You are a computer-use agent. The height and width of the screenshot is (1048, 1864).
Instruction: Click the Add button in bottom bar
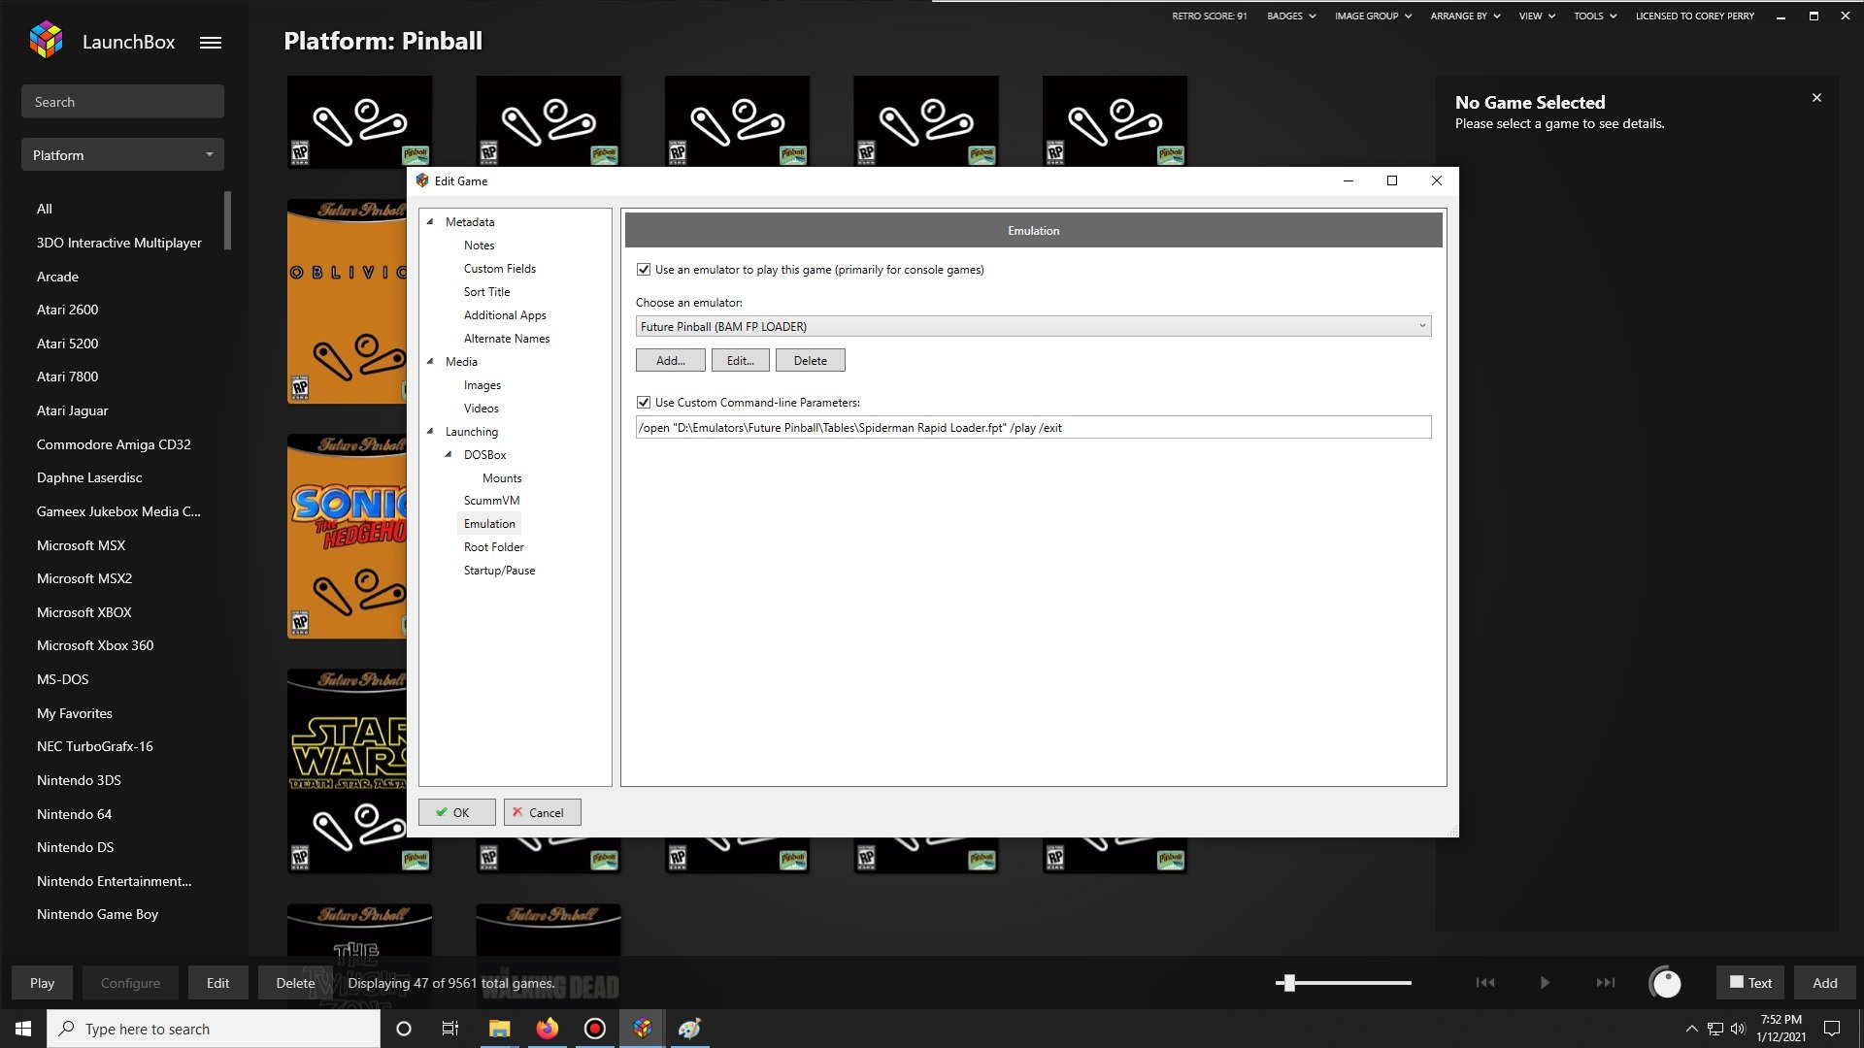click(1824, 983)
